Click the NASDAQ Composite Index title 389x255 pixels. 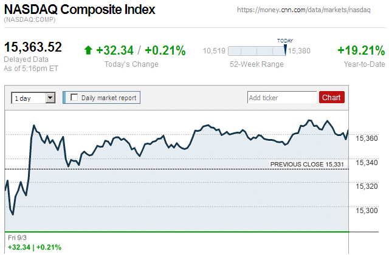pyautogui.click(x=80, y=10)
